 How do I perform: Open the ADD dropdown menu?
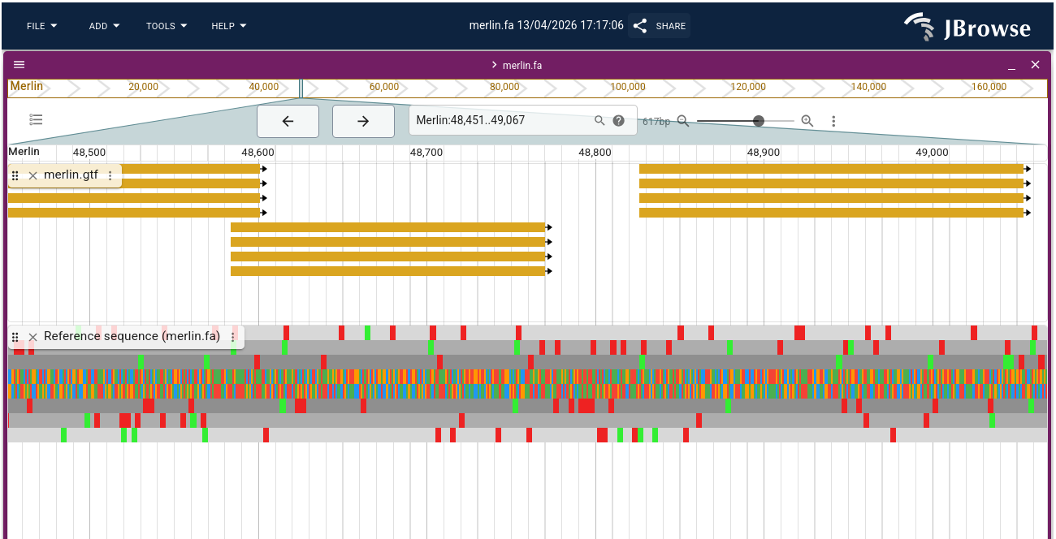(103, 25)
